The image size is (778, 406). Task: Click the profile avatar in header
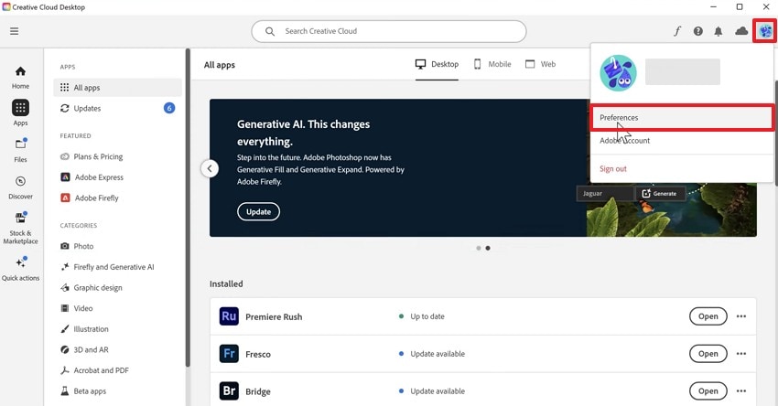tap(765, 31)
